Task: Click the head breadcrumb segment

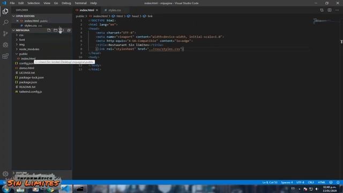Action: [x=135, y=16]
